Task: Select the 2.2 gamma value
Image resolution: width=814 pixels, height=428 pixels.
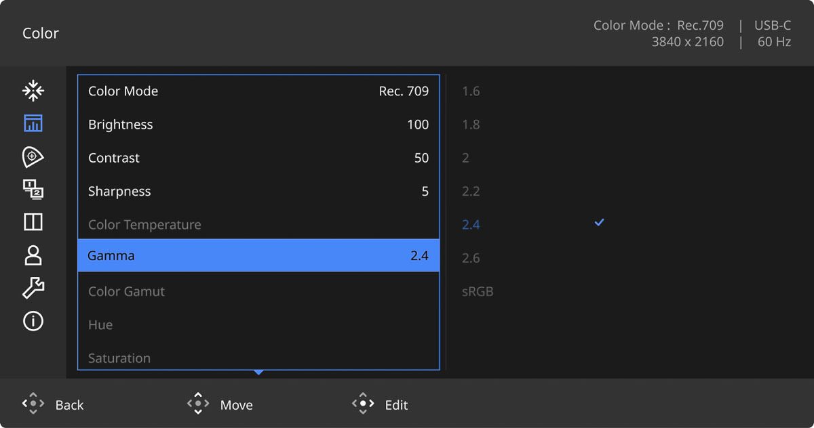Action: (471, 192)
